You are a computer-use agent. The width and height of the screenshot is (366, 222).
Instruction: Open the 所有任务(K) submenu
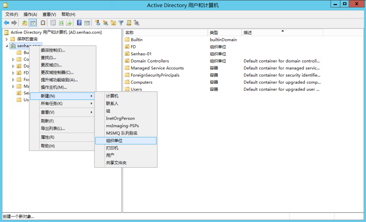pos(51,103)
